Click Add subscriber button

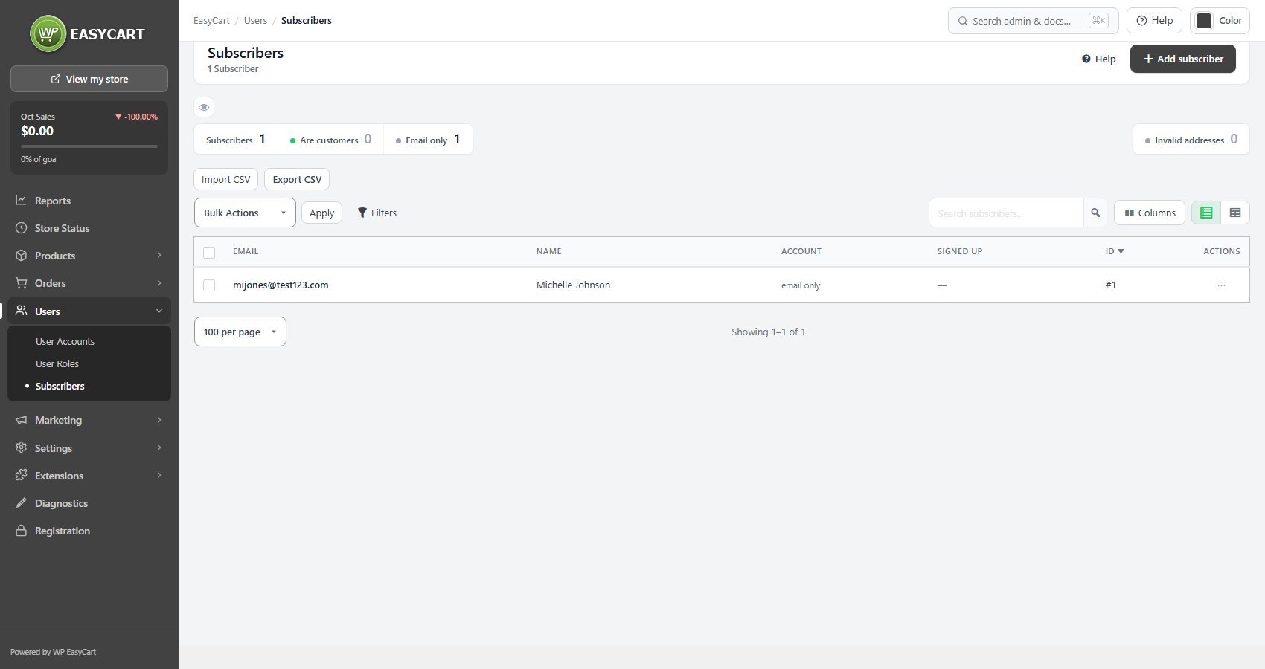[1183, 59]
